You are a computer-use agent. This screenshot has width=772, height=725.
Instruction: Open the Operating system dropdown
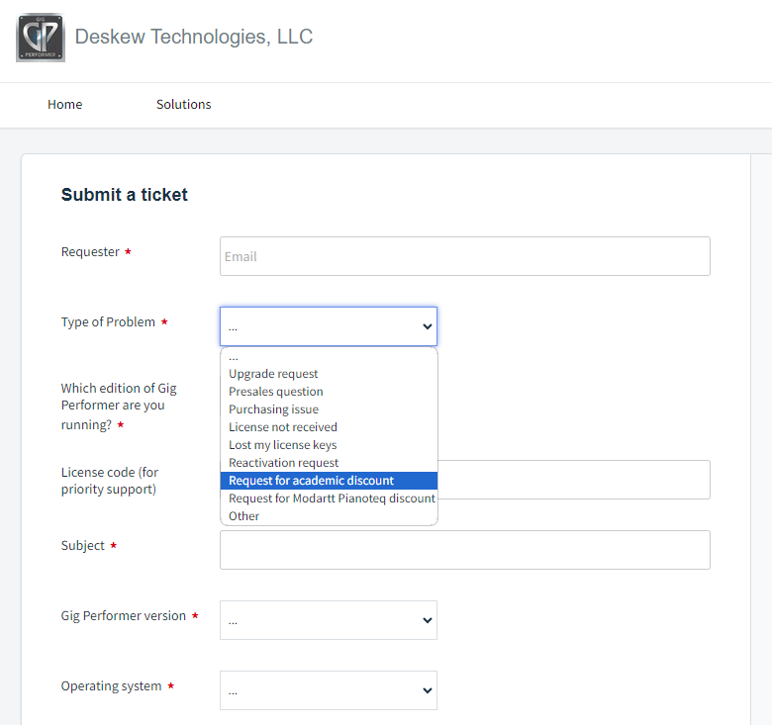[329, 690]
